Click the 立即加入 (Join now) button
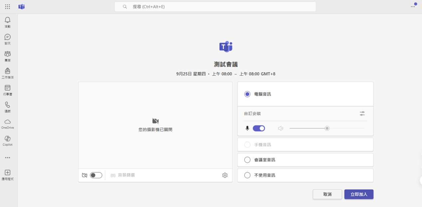 point(358,194)
